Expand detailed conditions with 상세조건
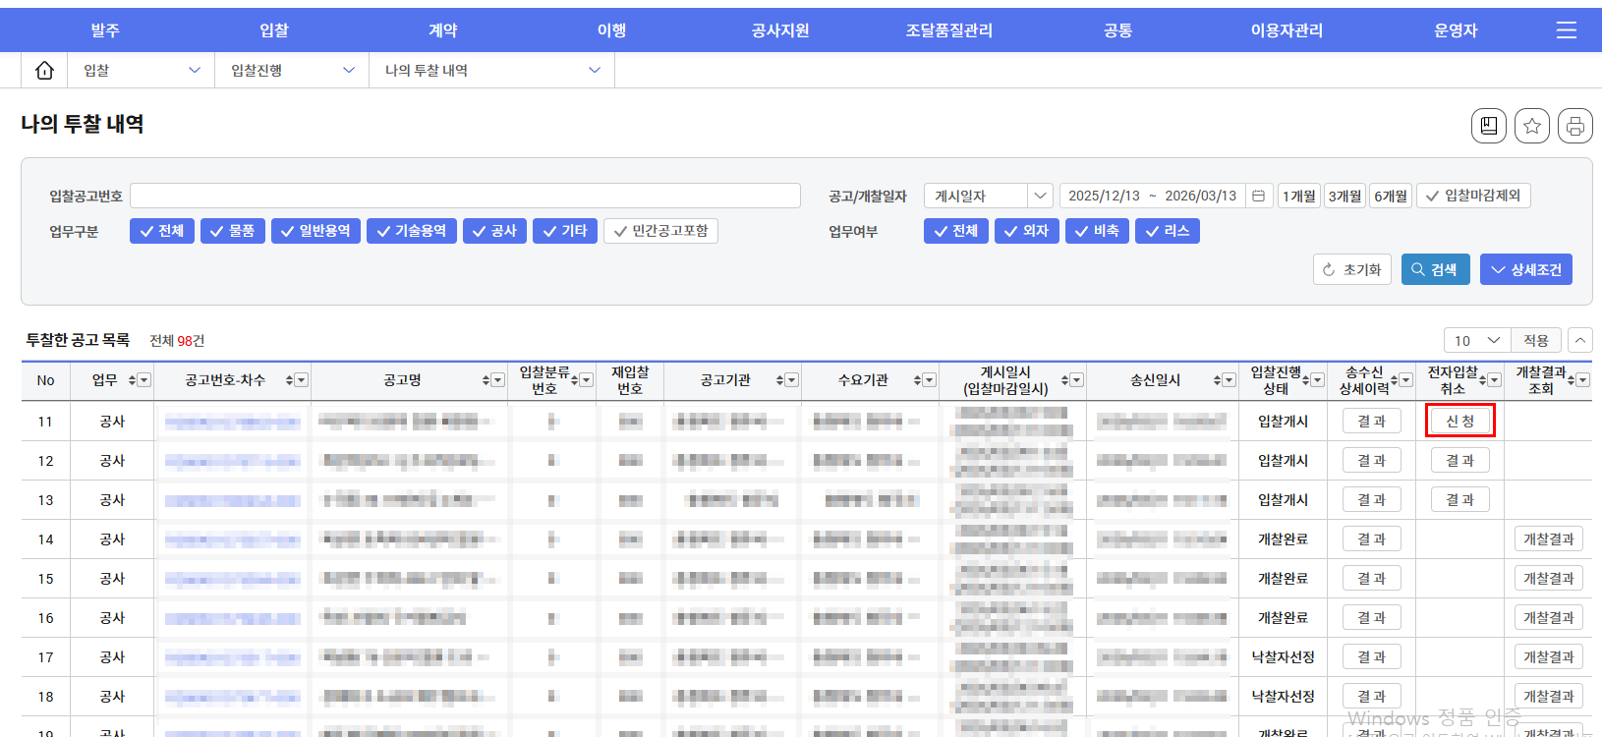 pyautogui.click(x=1525, y=269)
